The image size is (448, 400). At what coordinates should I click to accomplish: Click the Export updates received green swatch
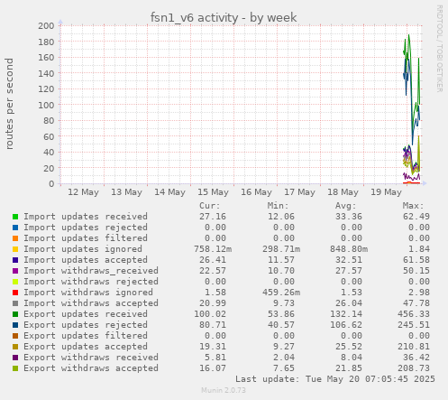click(15, 314)
